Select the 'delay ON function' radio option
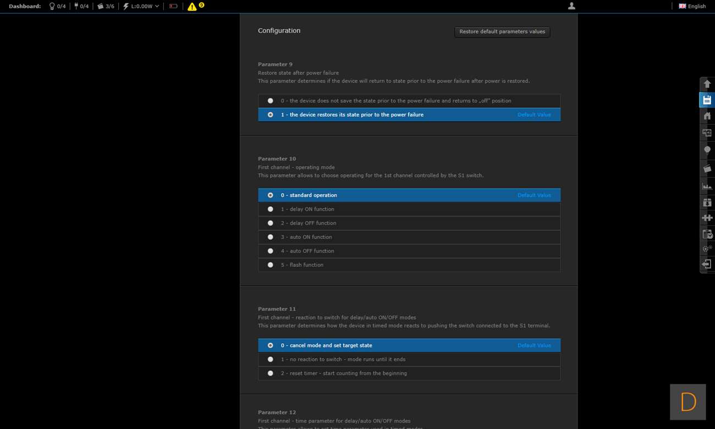This screenshot has width=715, height=429. pos(270,209)
